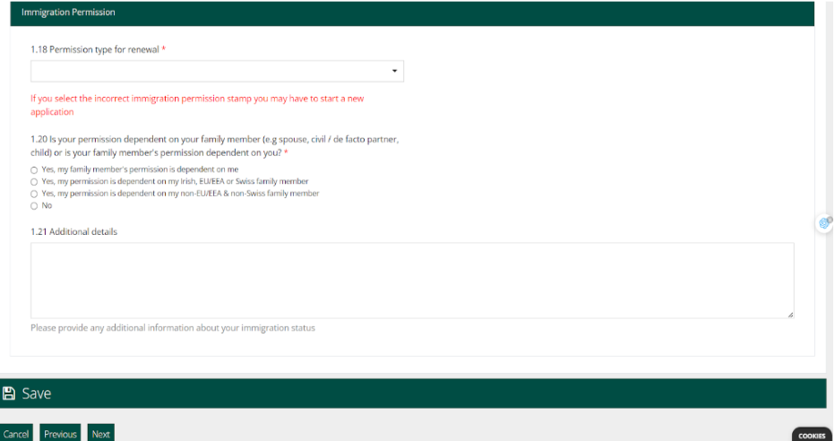Click the Immigration Permission section header
The image size is (835, 441).
68,13
